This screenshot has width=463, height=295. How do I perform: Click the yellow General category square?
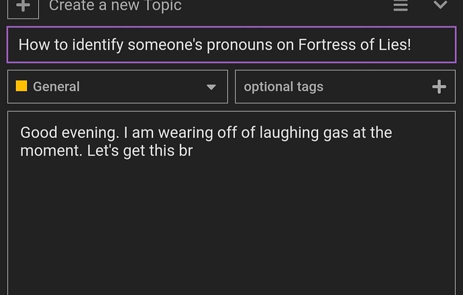(21, 86)
